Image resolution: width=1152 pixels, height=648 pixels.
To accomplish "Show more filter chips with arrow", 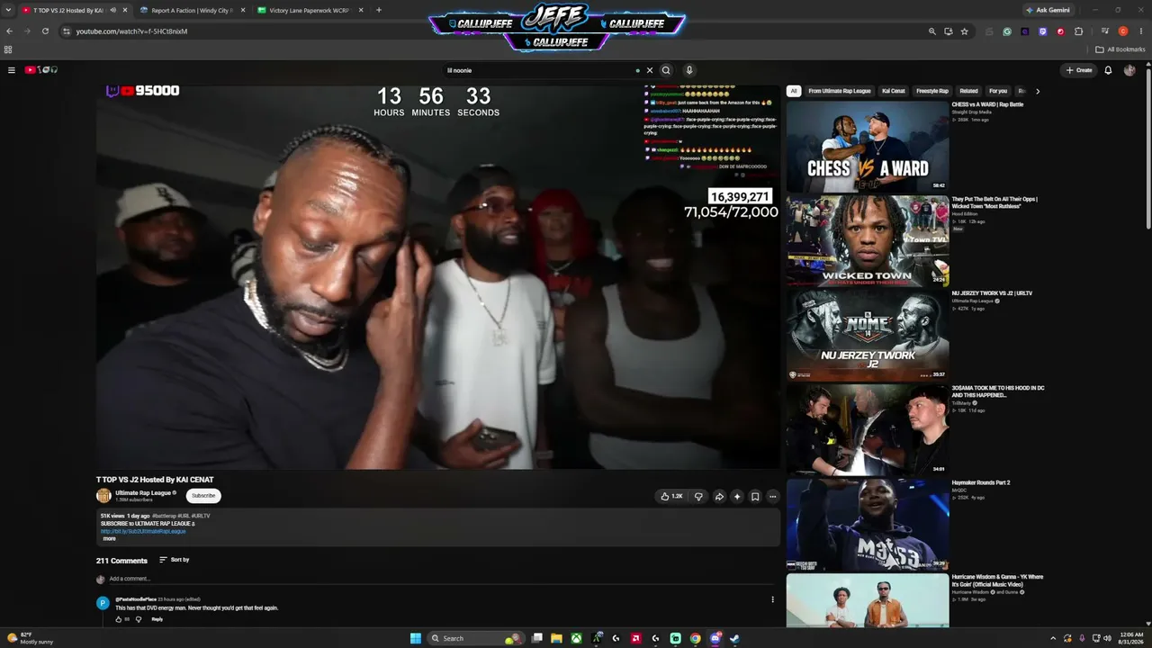I will pyautogui.click(x=1037, y=91).
